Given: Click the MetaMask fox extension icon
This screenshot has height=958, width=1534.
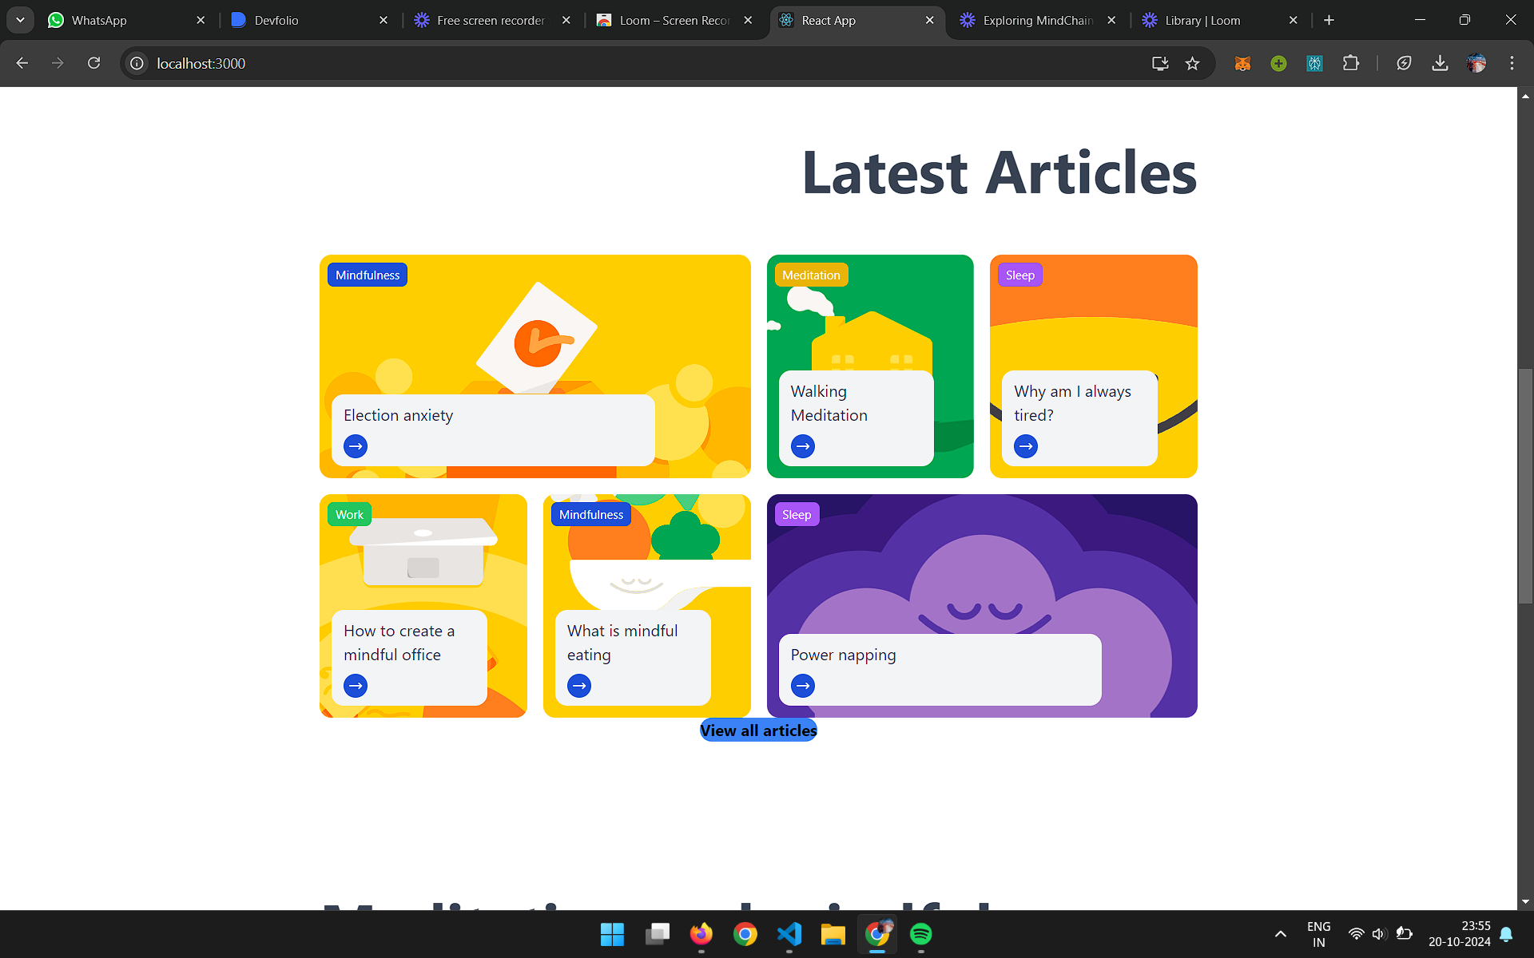Looking at the screenshot, I should coord(1242,64).
